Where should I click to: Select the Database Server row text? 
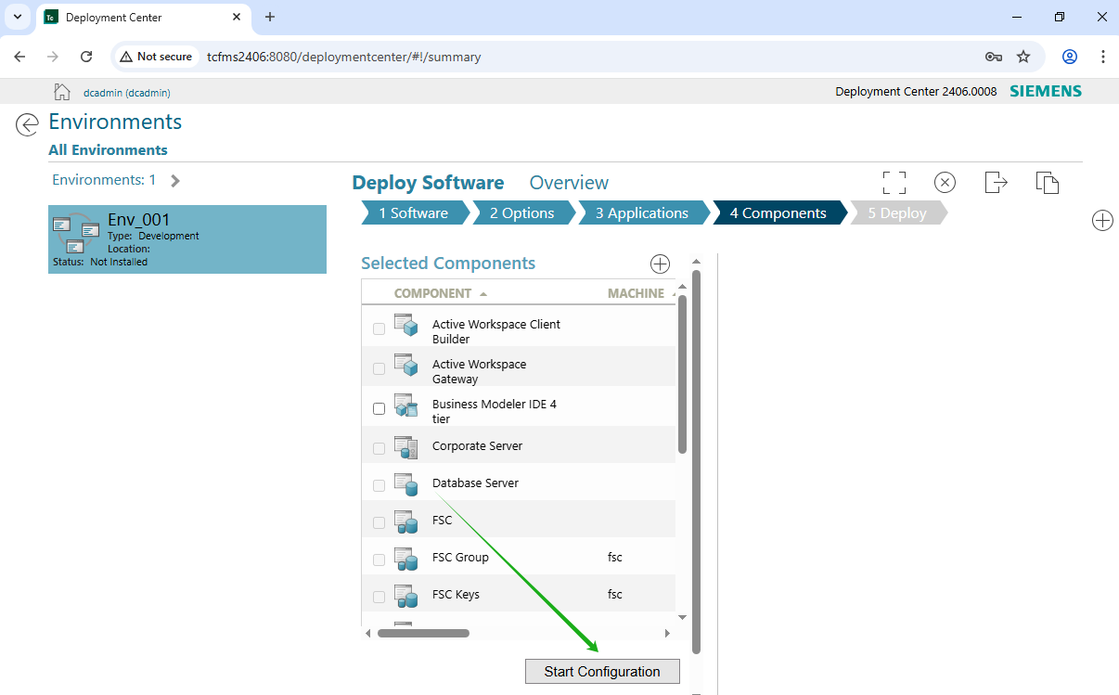pyautogui.click(x=475, y=483)
